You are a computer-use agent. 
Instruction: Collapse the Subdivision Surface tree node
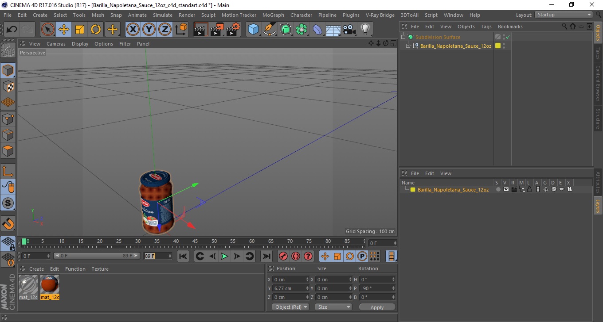403,37
